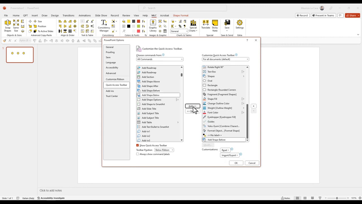Click the F1 font preset icon

coord(144,21)
